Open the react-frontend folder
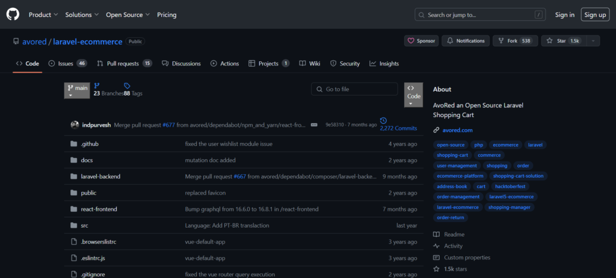The height and width of the screenshot is (278, 616). (x=99, y=209)
